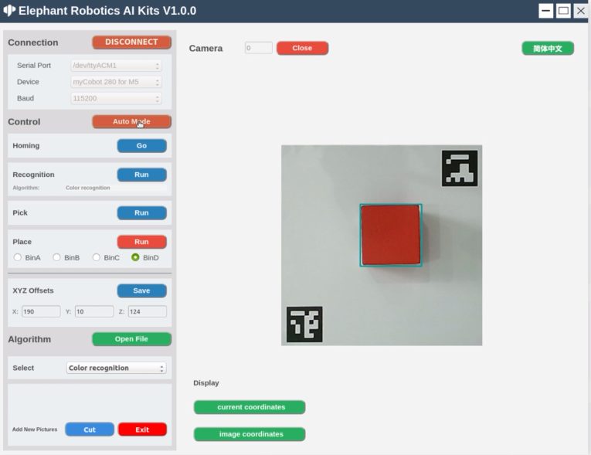Toggle the Auto Mode button
The height and width of the screenshot is (455, 591).
[x=131, y=121]
